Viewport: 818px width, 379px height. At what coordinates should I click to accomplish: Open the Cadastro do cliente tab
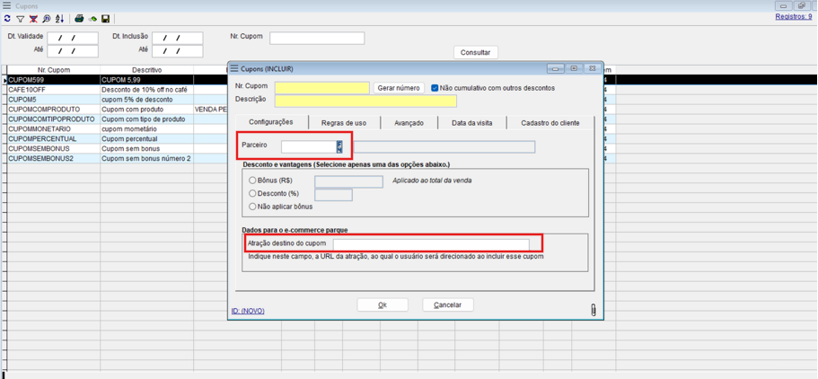550,123
